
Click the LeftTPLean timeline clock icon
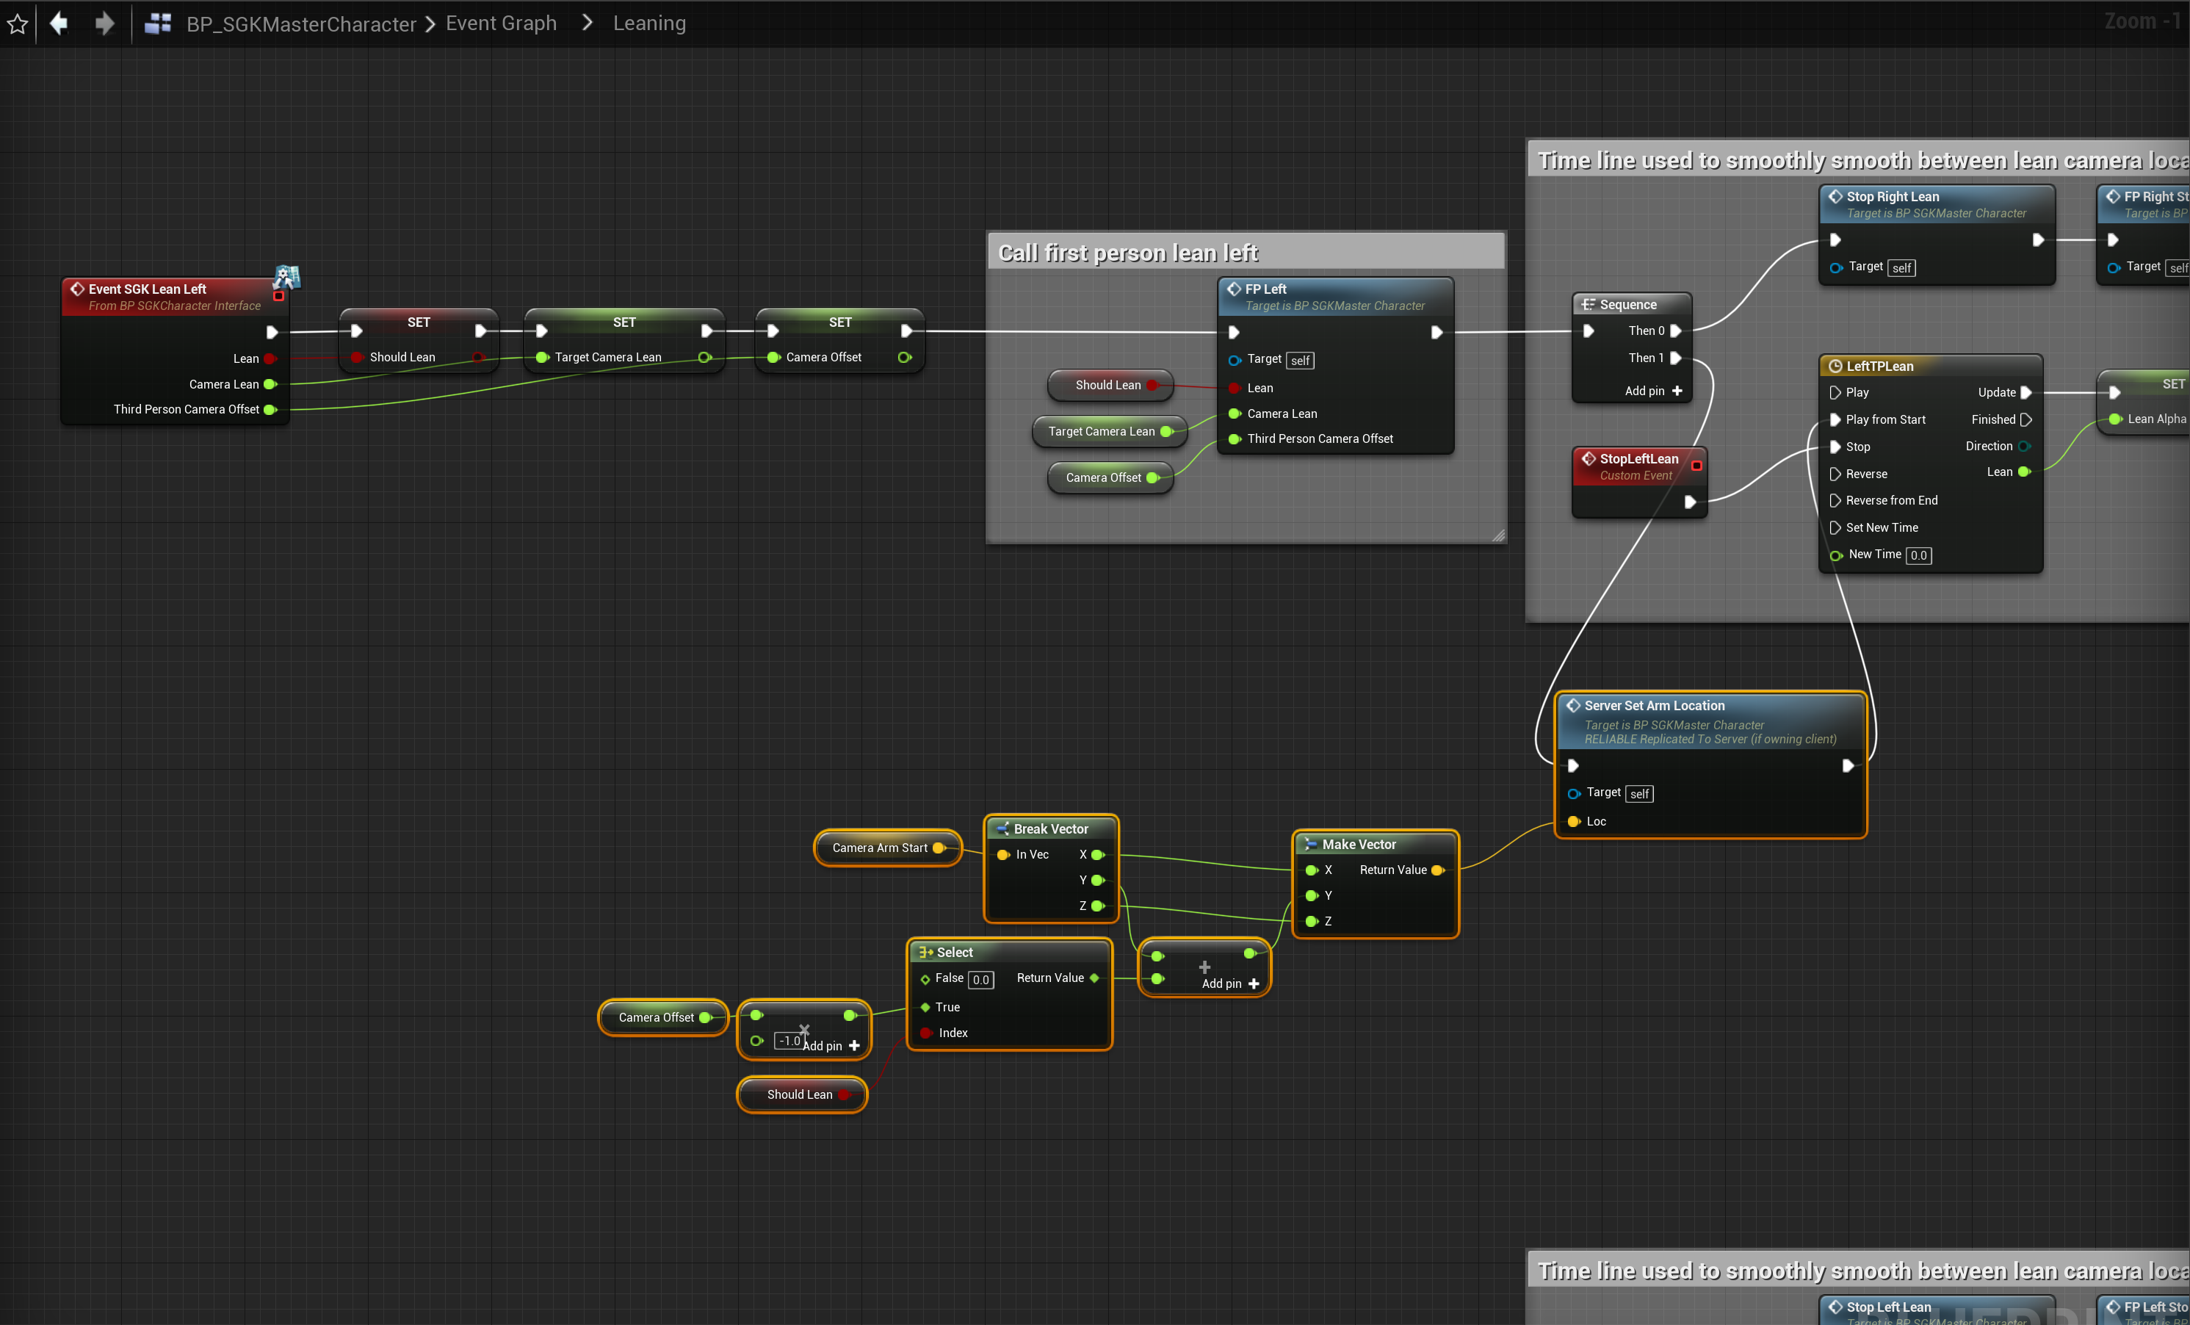[1835, 366]
